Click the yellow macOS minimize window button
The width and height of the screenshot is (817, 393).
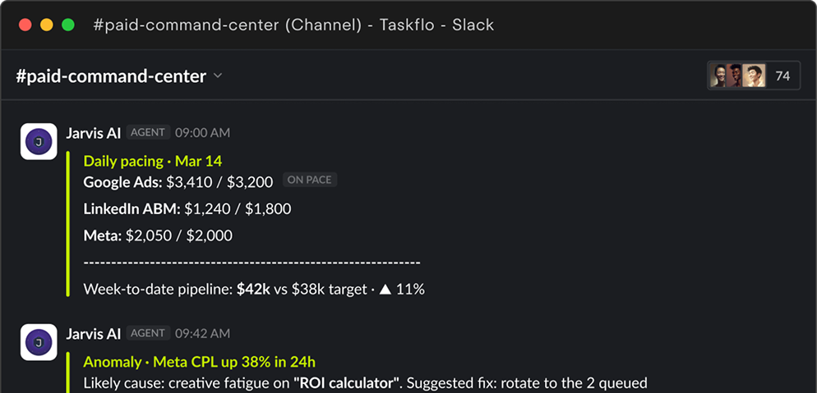pos(47,25)
